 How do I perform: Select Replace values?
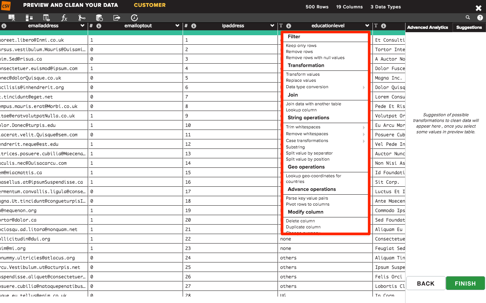pos(301,81)
